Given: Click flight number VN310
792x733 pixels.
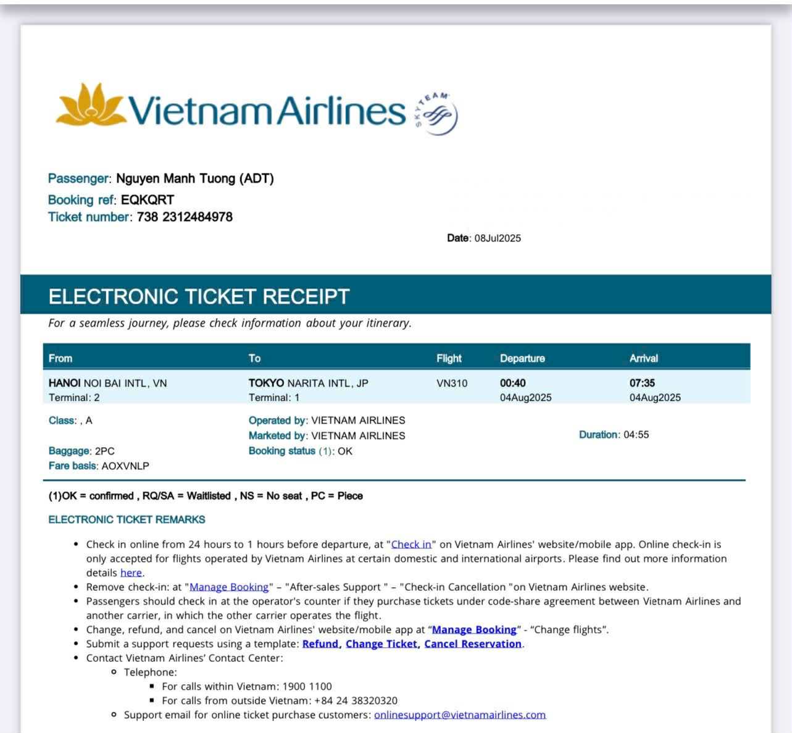Looking at the screenshot, I should 452,383.
